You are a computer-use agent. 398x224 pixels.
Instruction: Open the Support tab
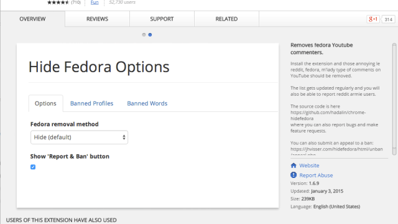(162, 19)
